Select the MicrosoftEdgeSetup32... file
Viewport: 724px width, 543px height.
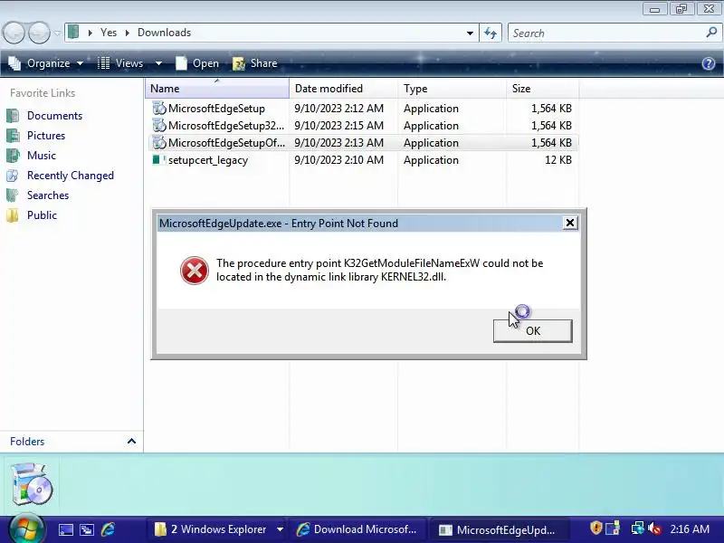click(225, 126)
